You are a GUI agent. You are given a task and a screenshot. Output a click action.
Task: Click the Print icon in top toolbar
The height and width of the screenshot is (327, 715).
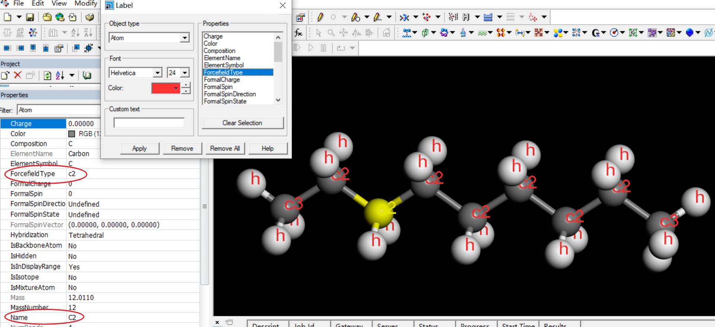pos(89,17)
